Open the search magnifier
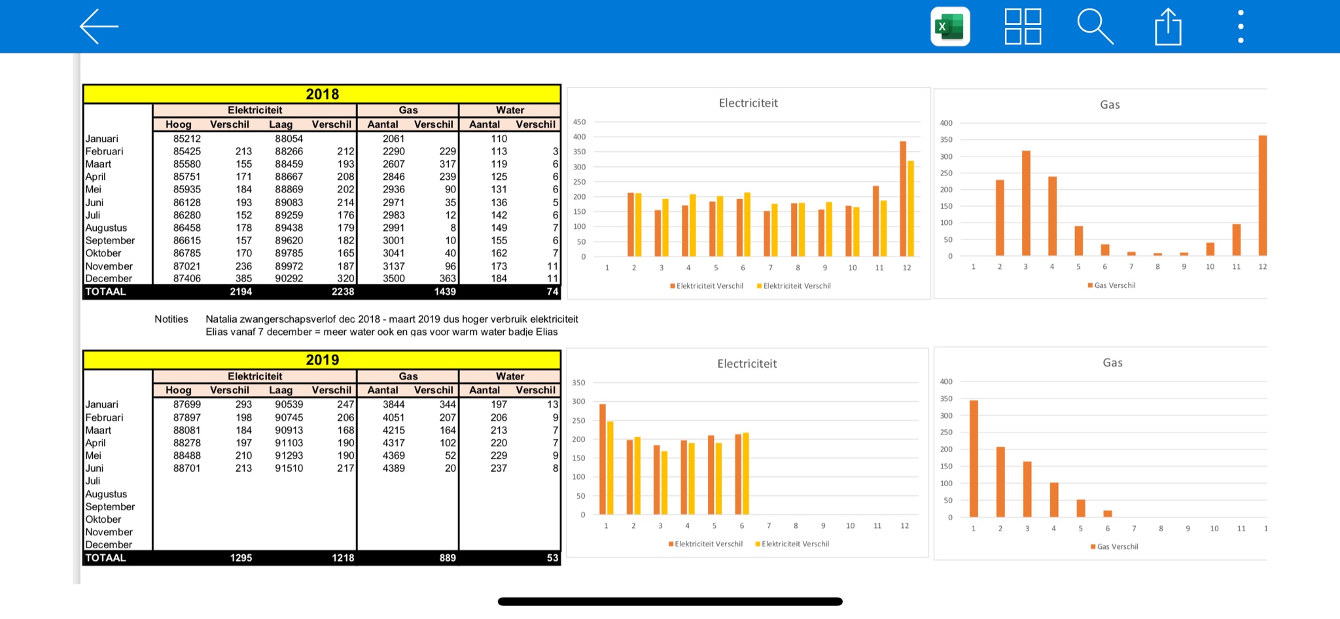Screen dimensions: 1340x619 coord(1095,27)
